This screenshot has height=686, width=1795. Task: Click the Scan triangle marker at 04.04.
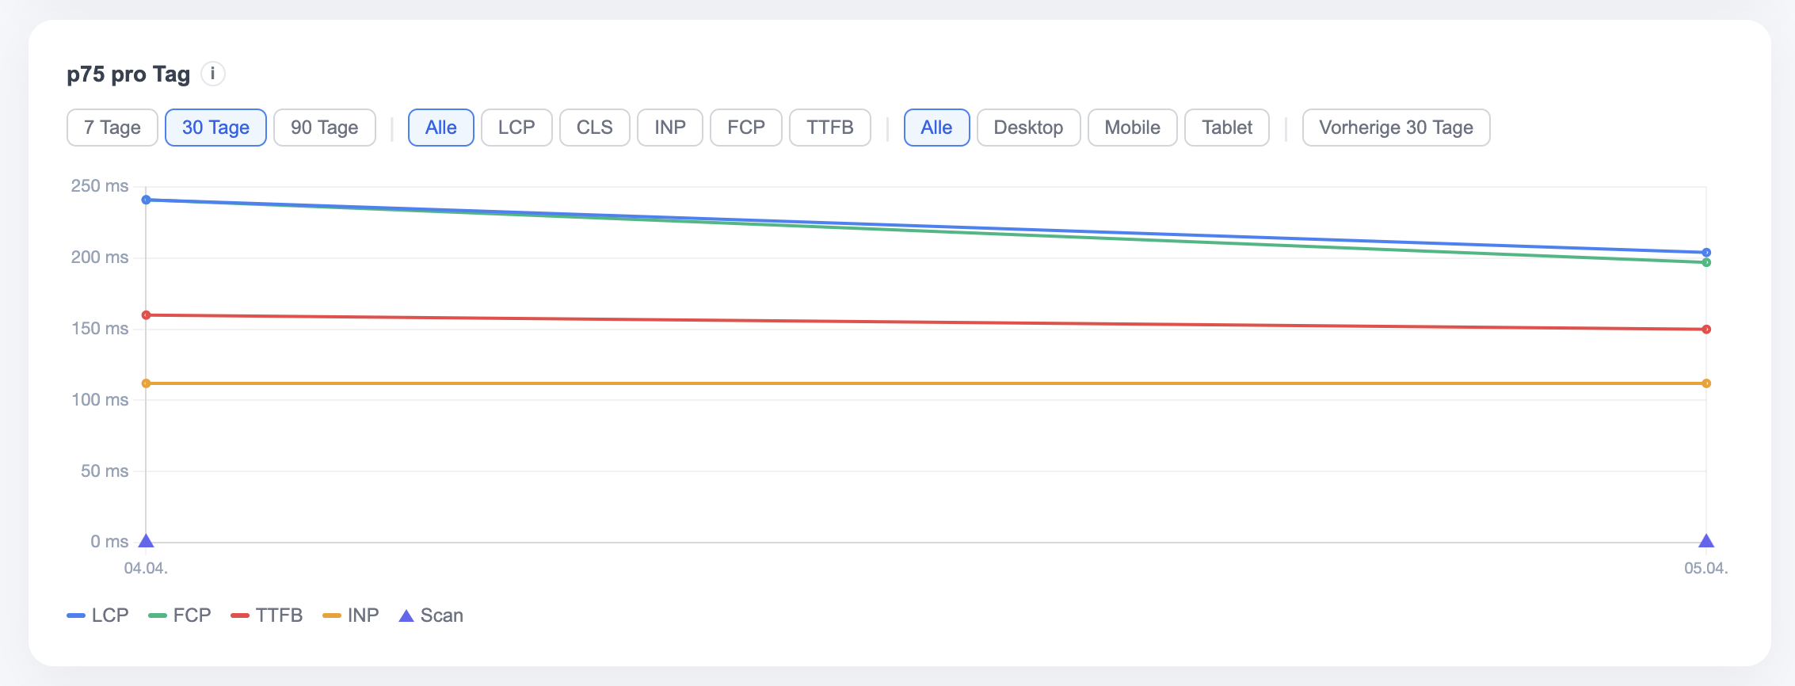pos(146,541)
